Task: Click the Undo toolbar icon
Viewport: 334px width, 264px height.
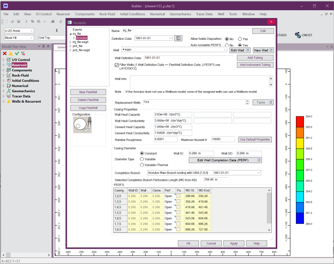Action: point(45,21)
